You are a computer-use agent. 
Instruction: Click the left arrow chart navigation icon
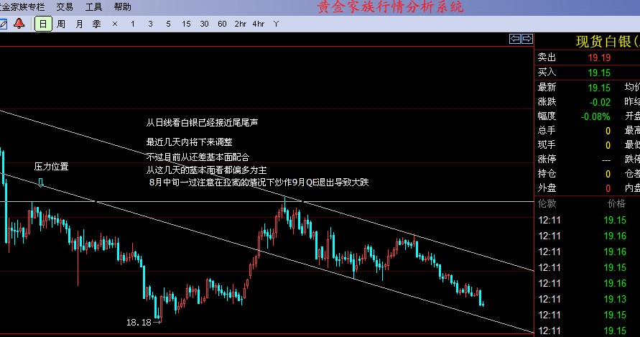(x=515, y=39)
